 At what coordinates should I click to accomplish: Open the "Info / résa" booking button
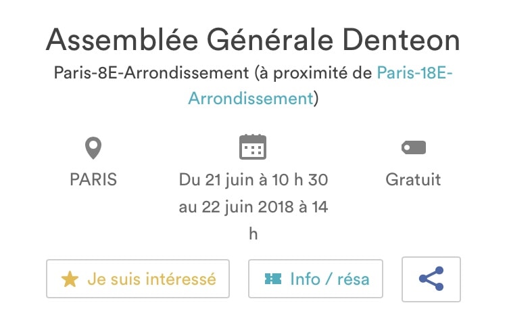315,279
